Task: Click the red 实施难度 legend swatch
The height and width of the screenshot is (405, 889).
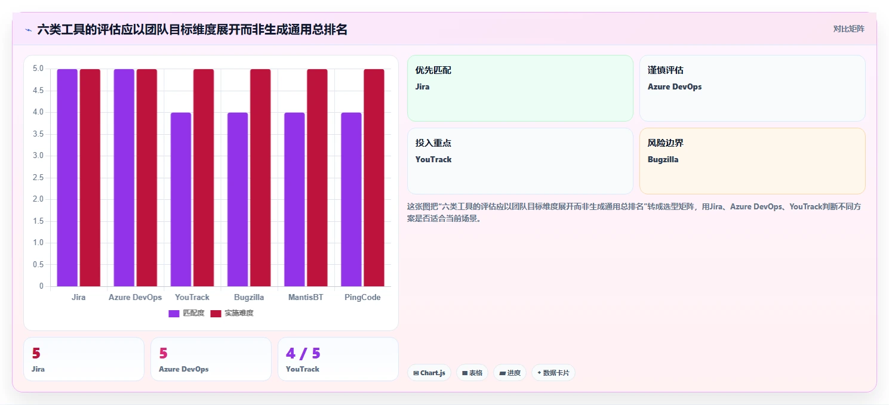Action: tap(216, 314)
